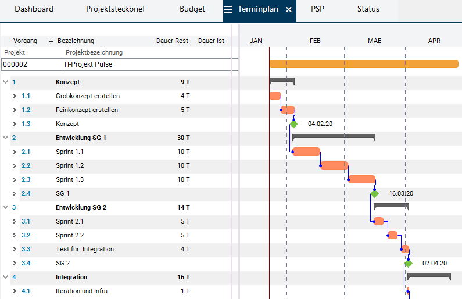Open task link 4.1
Viewport: 462px width, 299px height.
coord(26,291)
